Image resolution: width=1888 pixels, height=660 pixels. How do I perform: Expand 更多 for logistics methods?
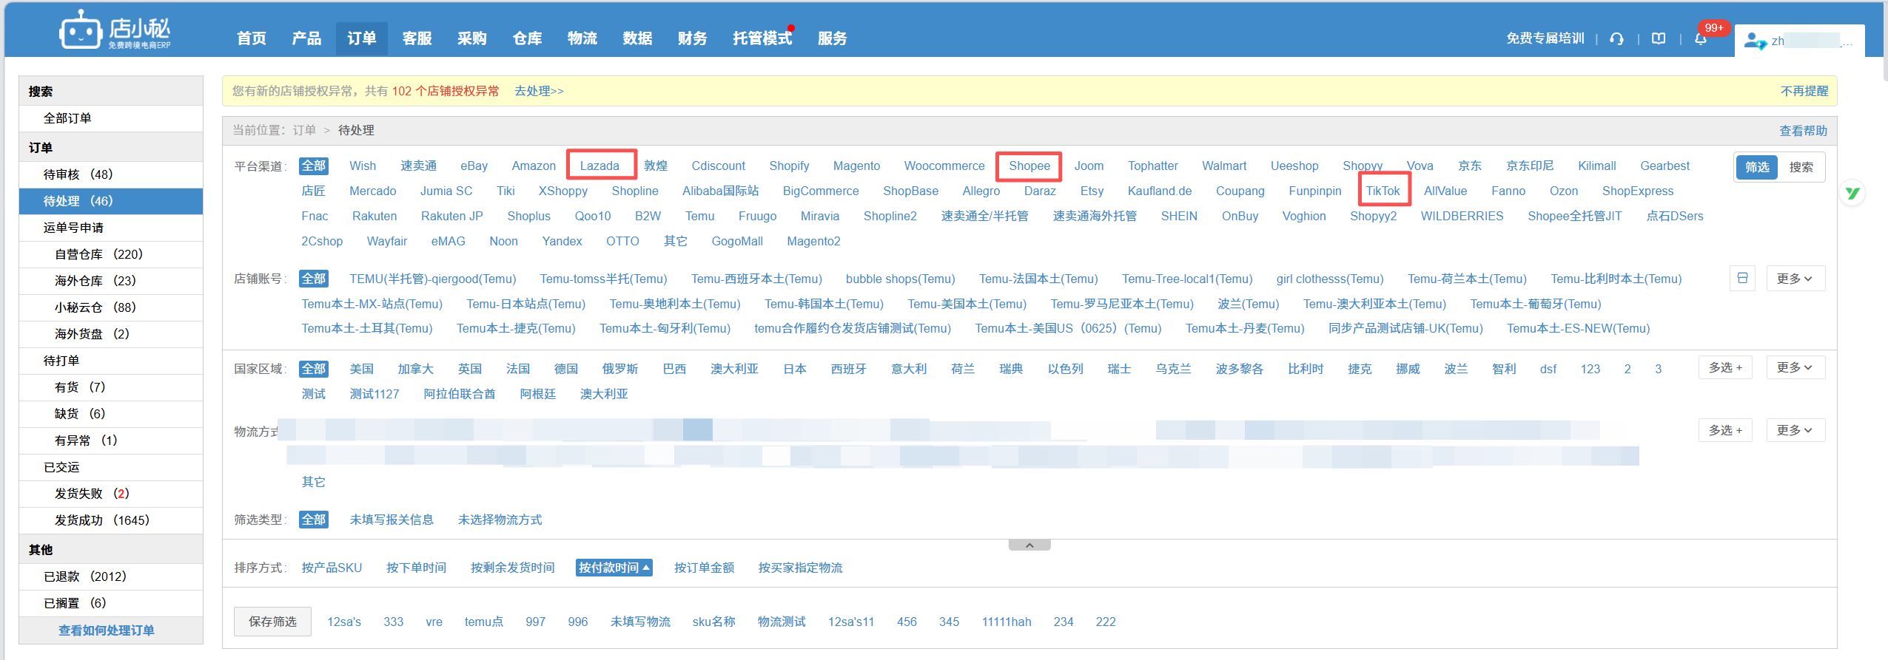point(1795,430)
